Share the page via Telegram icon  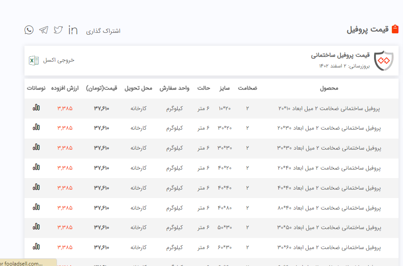pos(44,30)
